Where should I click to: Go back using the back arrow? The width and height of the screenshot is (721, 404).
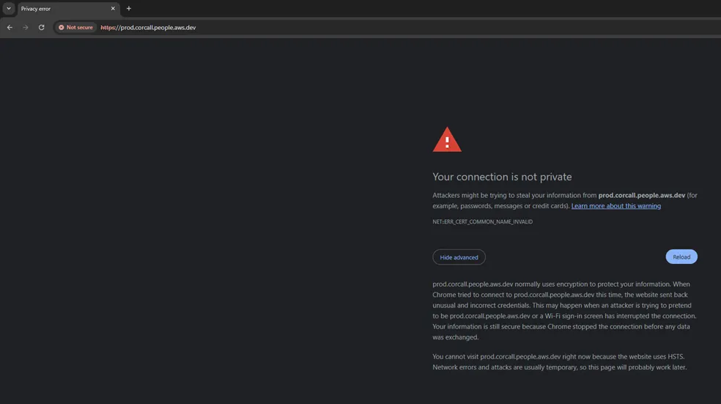(10, 27)
